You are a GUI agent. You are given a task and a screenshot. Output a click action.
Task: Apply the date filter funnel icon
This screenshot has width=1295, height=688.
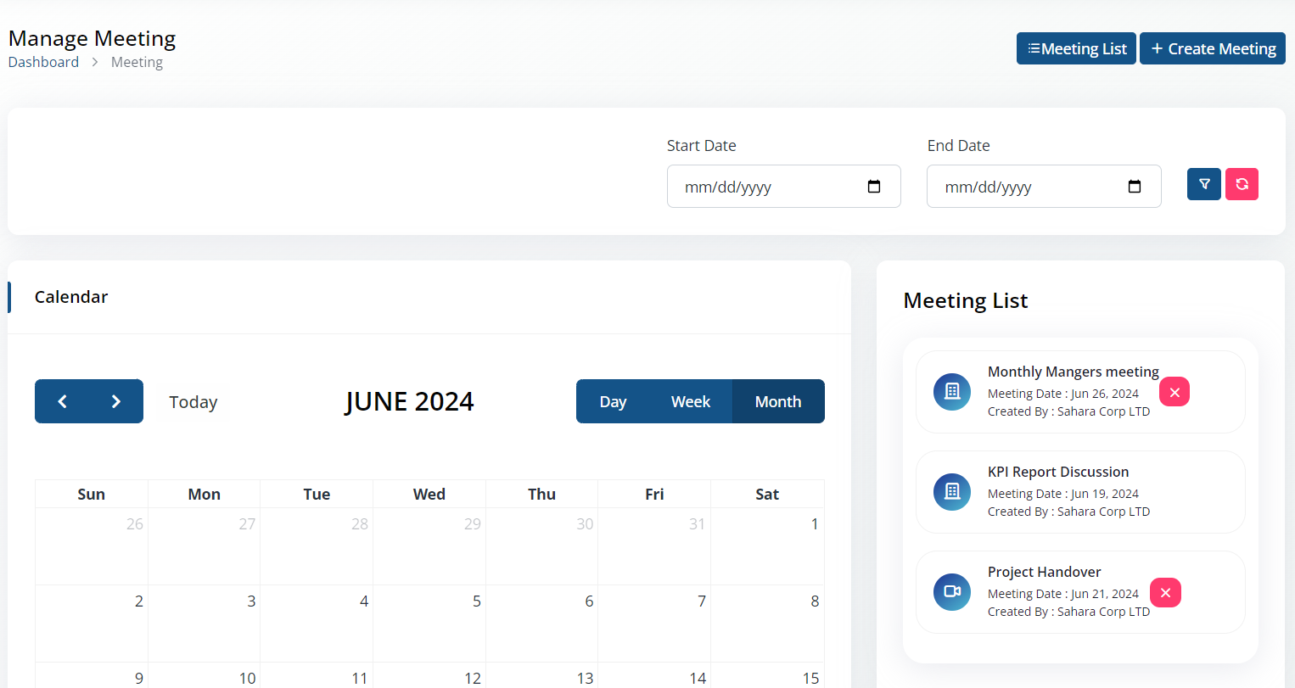[x=1203, y=184]
